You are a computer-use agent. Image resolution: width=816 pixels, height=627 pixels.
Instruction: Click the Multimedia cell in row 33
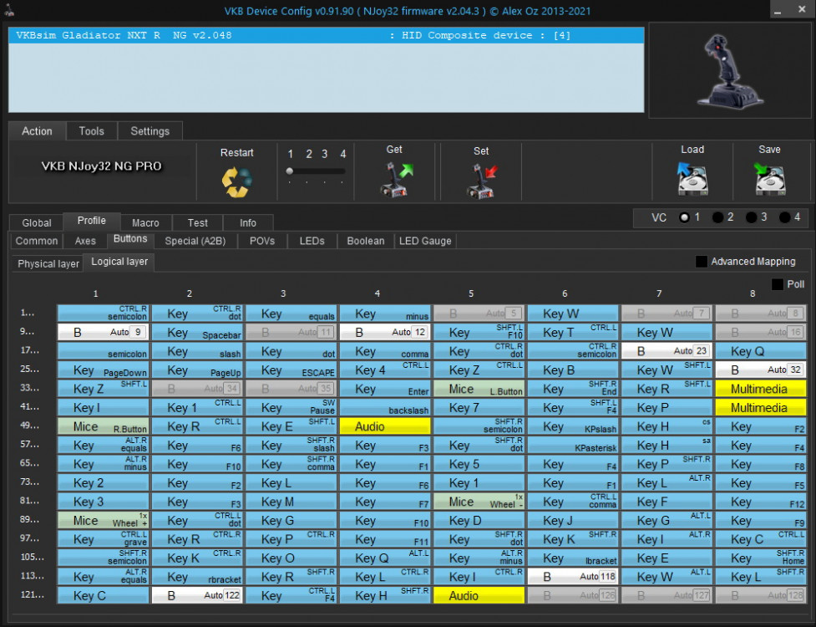click(x=760, y=389)
